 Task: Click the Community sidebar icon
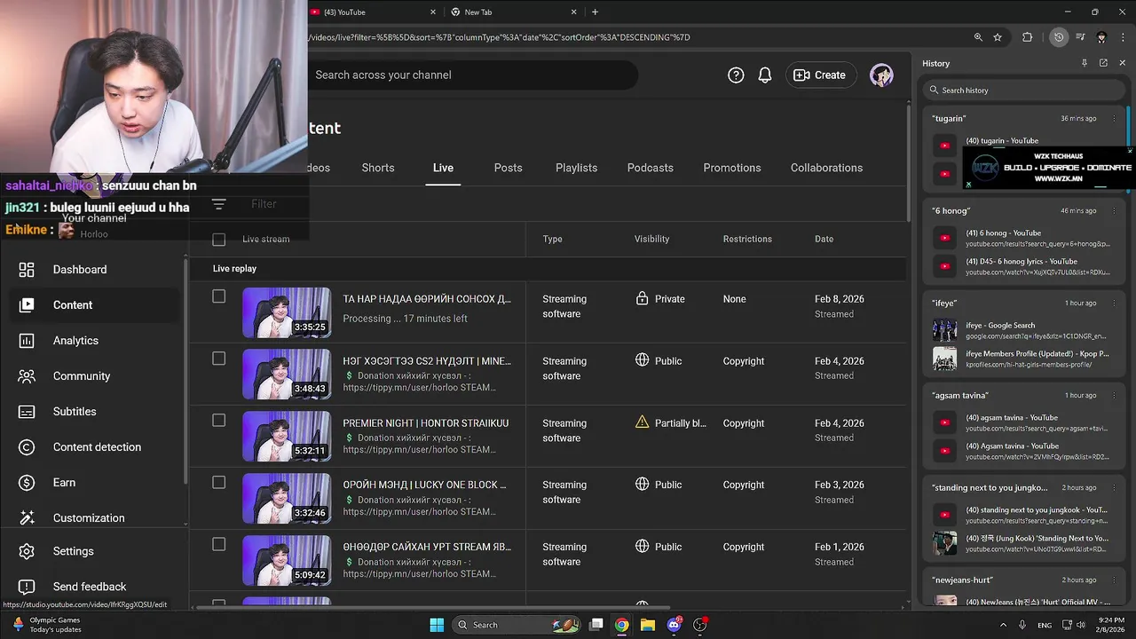(x=27, y=376)
